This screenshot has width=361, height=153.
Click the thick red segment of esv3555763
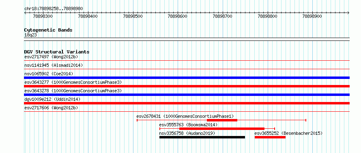[x=222, y=129]
